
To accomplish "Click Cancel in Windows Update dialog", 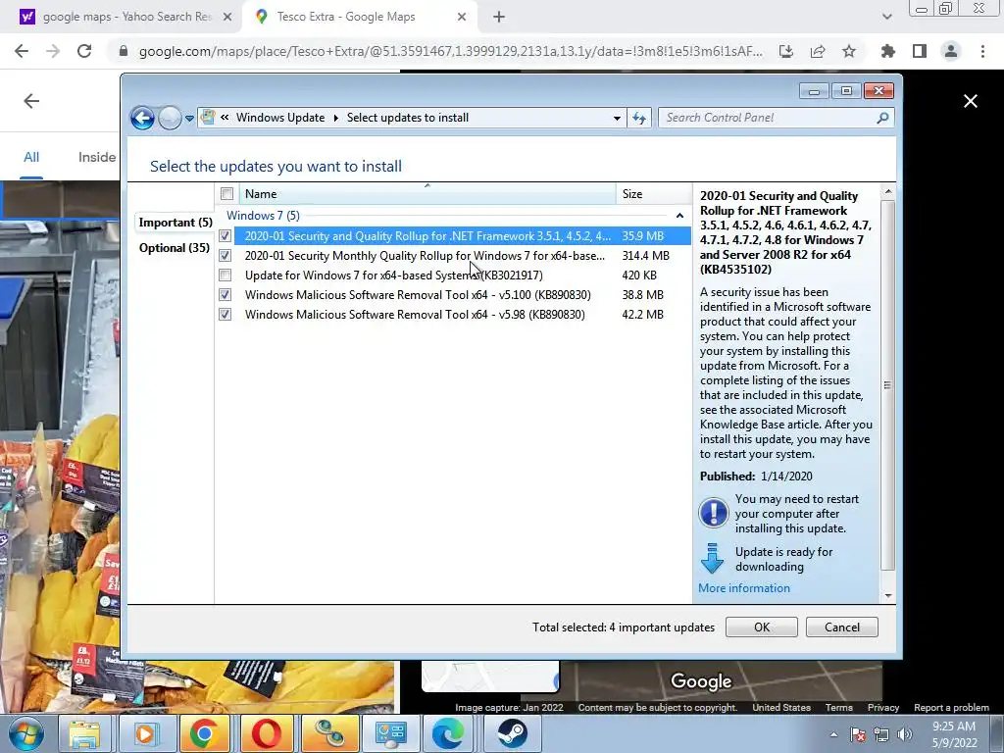I will [x=842, y=627].
